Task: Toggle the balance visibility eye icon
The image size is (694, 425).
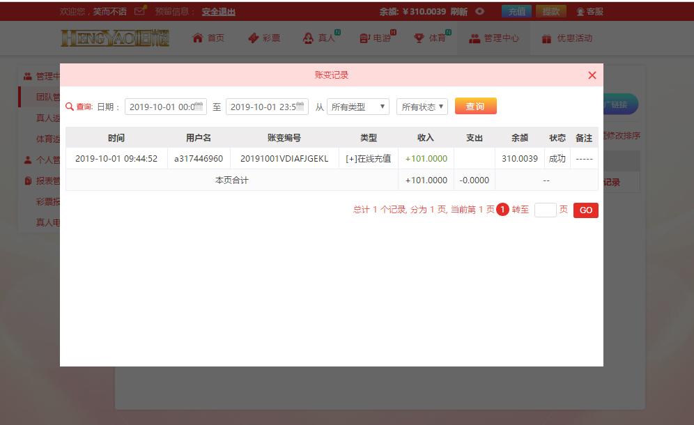Action: (x=479, y=11)
